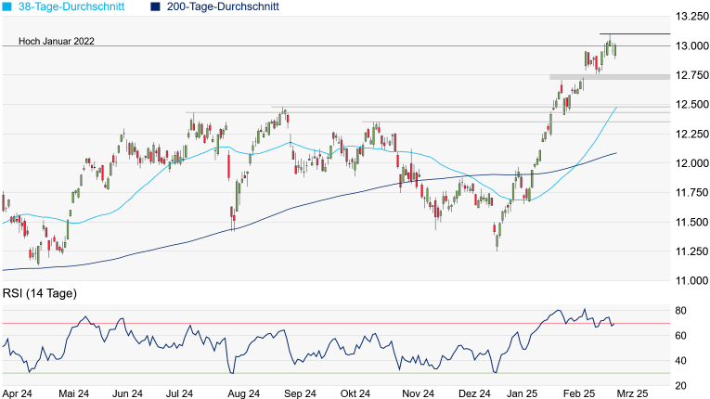This screenshot has width=710, height=399.
Task: Click the Aug 24 date axis label
Action: coord(243,393)
